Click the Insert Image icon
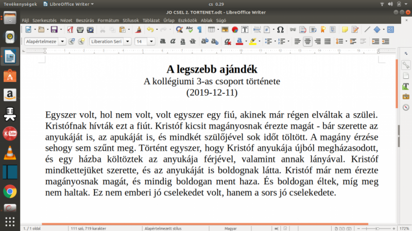This screenshot has width=412, height=231. (x=225, y=30)
